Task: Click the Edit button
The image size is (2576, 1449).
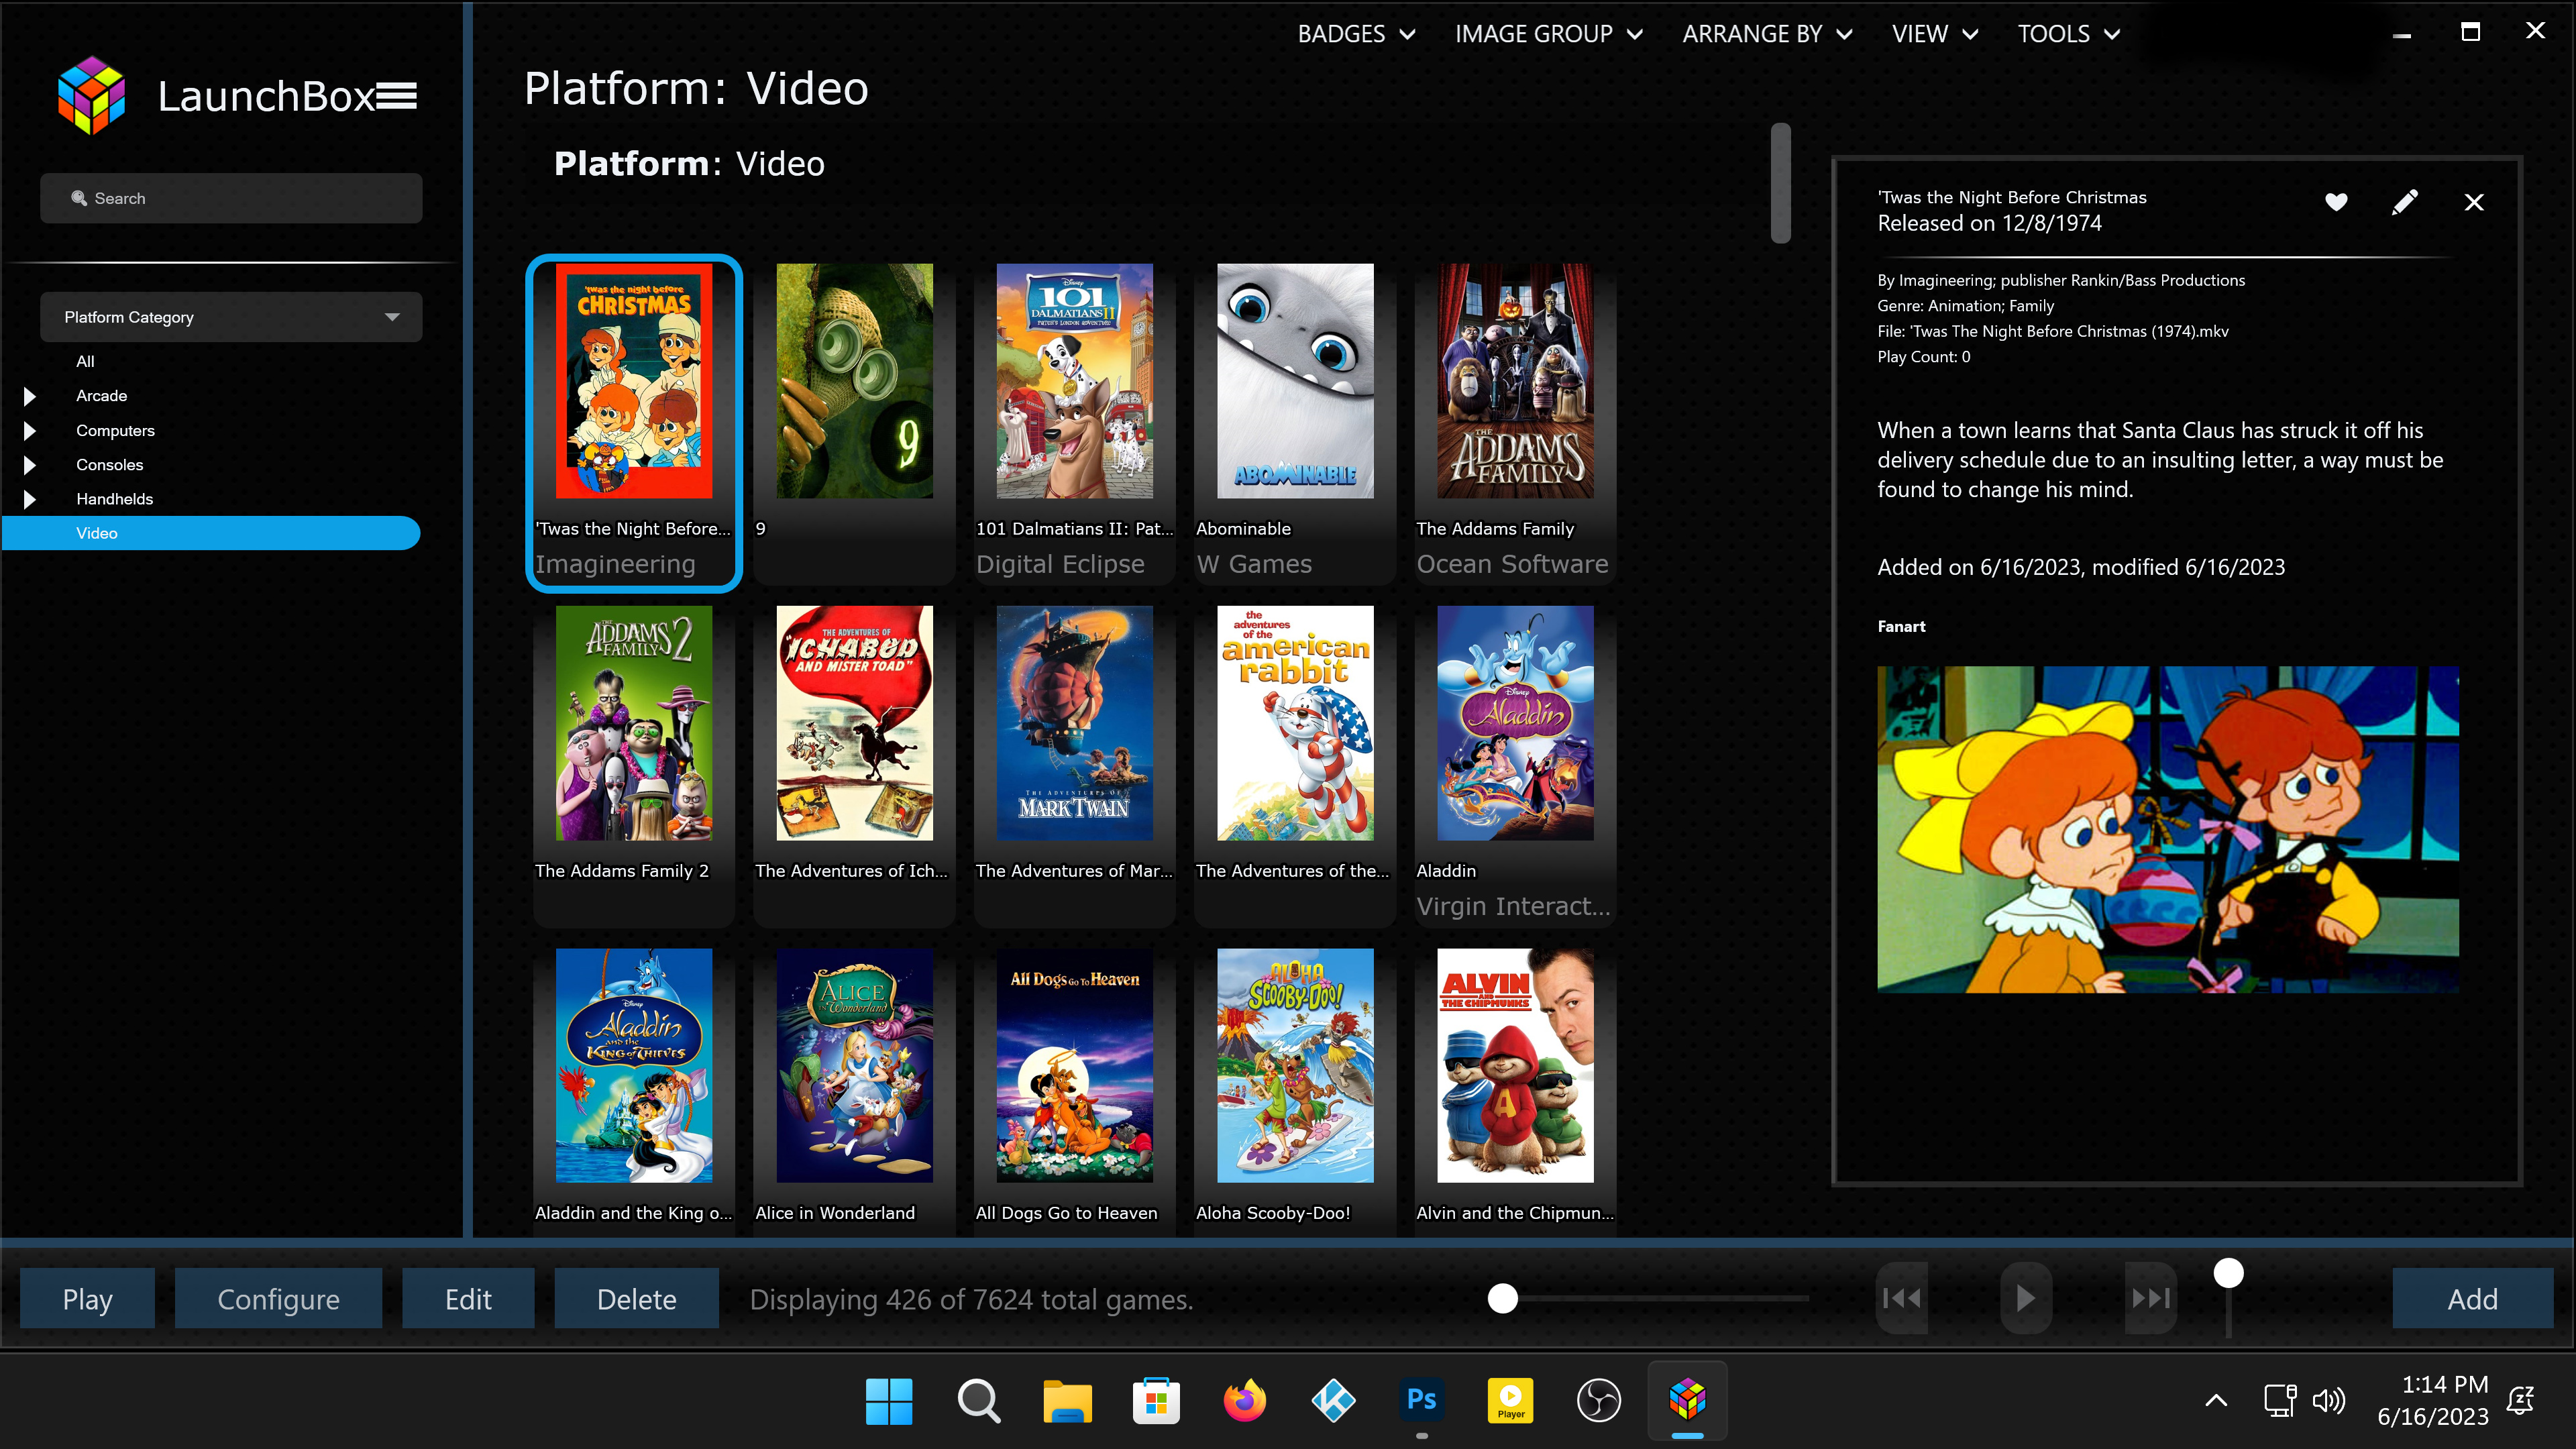Action: [468, 1298]
